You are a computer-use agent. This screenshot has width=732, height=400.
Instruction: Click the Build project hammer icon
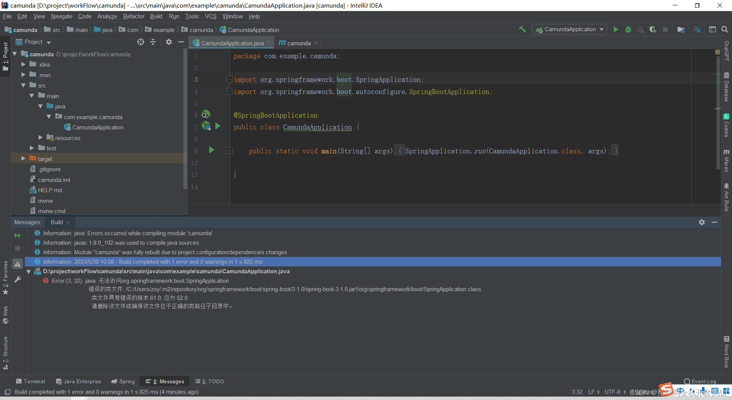point(522,29)
